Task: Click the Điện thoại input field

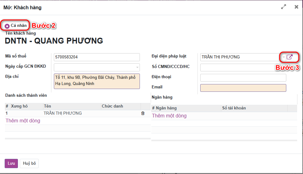Action: point(243,78)
